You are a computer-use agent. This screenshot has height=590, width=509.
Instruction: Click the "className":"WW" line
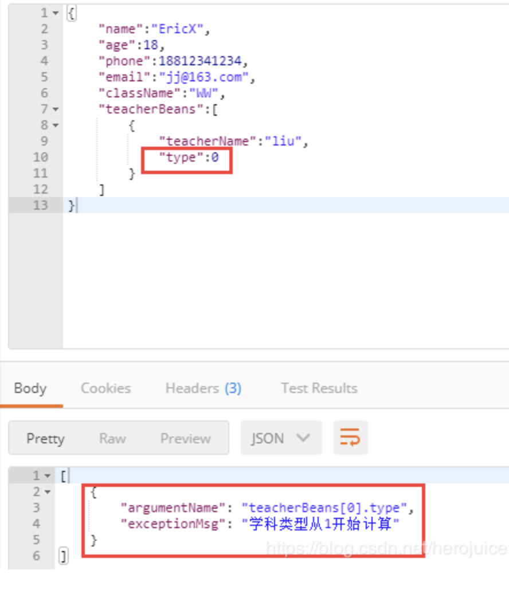click(162, 93)
